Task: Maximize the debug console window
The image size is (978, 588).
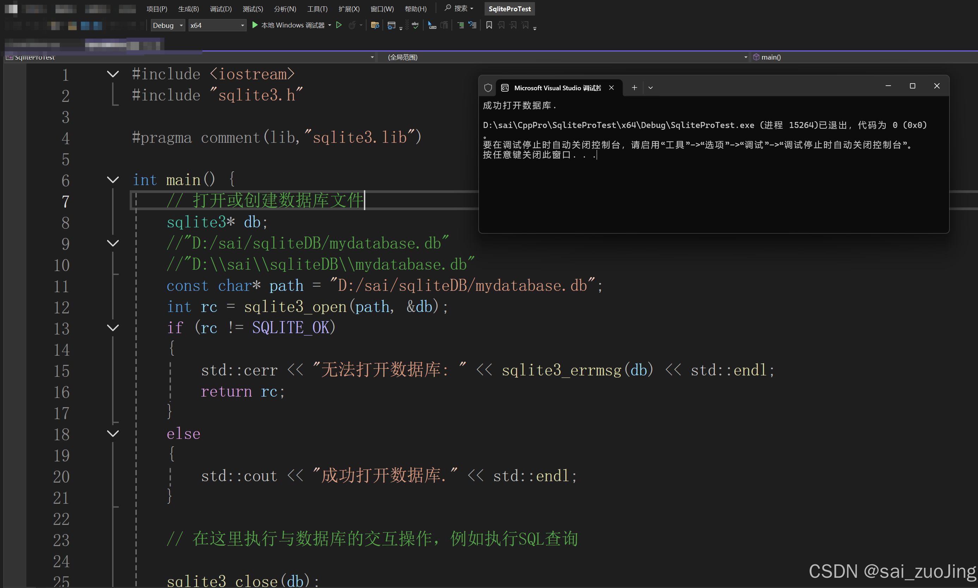Action: (913, 86)
